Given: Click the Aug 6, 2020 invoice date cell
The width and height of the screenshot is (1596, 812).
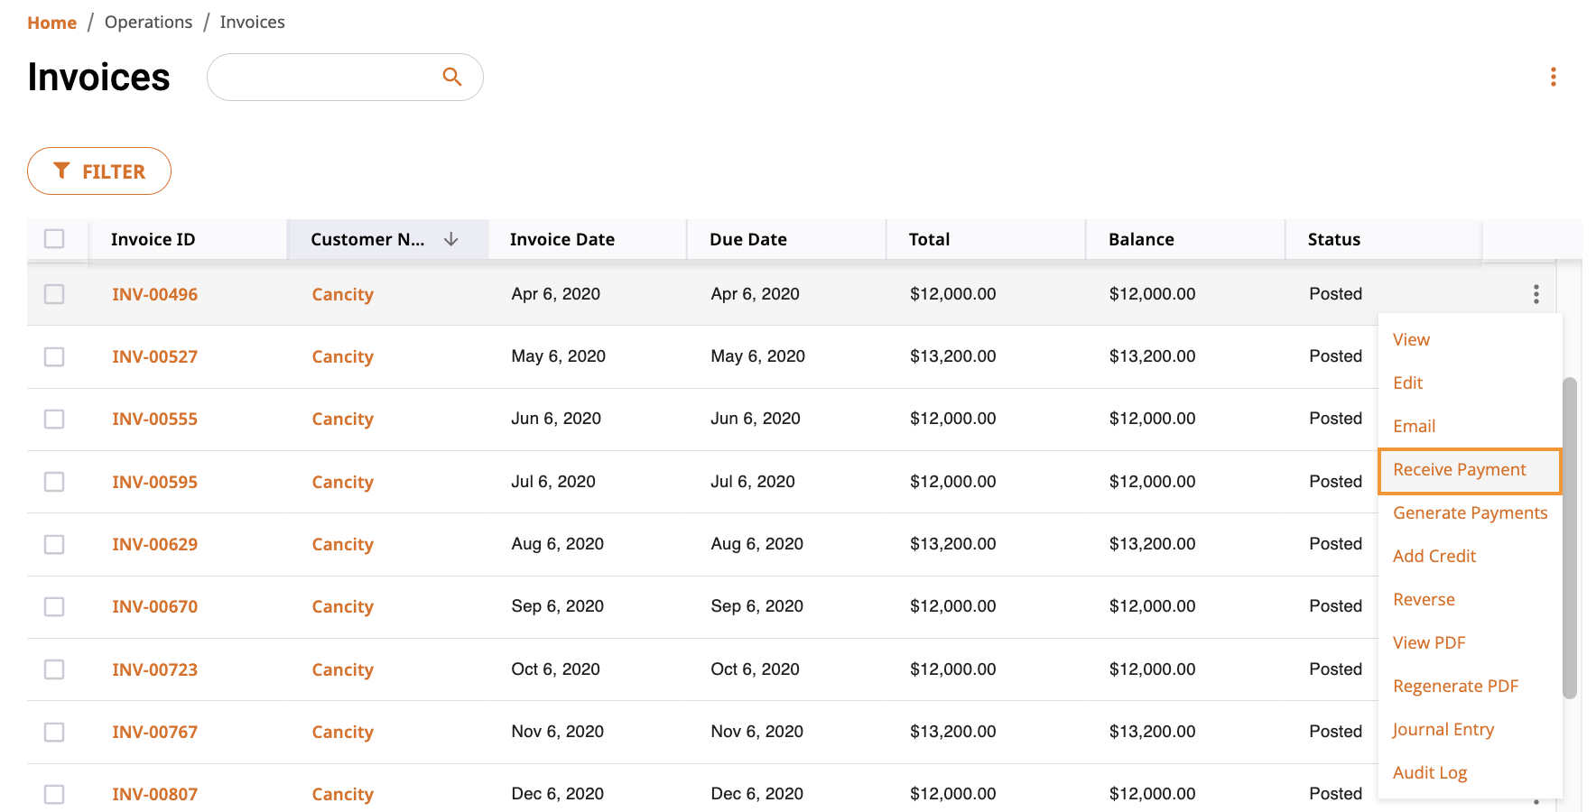Looking at the screenshot, I should (557, 544).
